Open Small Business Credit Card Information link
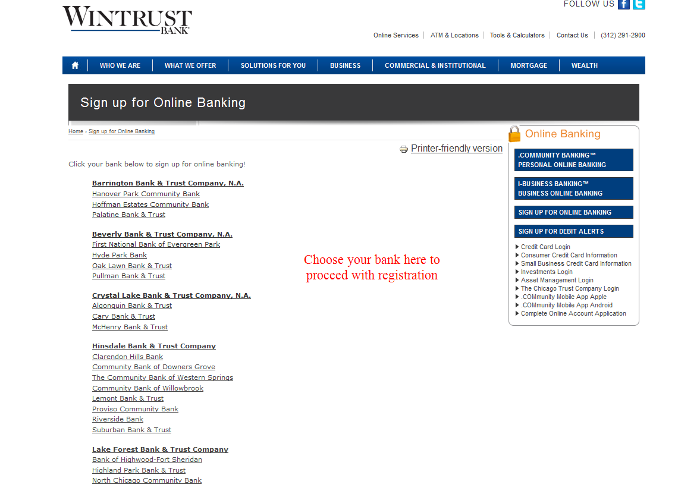 click(x=576, y=264)
